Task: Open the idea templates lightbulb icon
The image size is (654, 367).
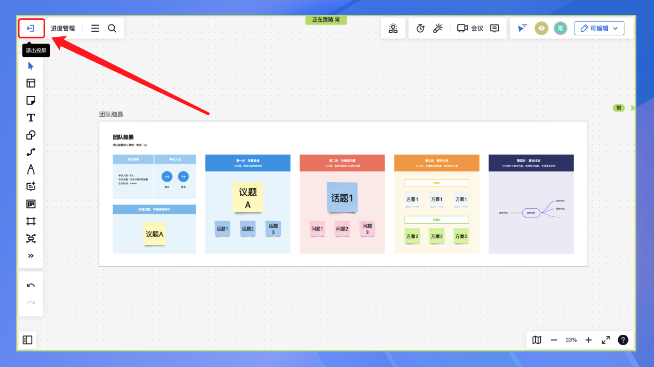Action: tap(393, 29)
